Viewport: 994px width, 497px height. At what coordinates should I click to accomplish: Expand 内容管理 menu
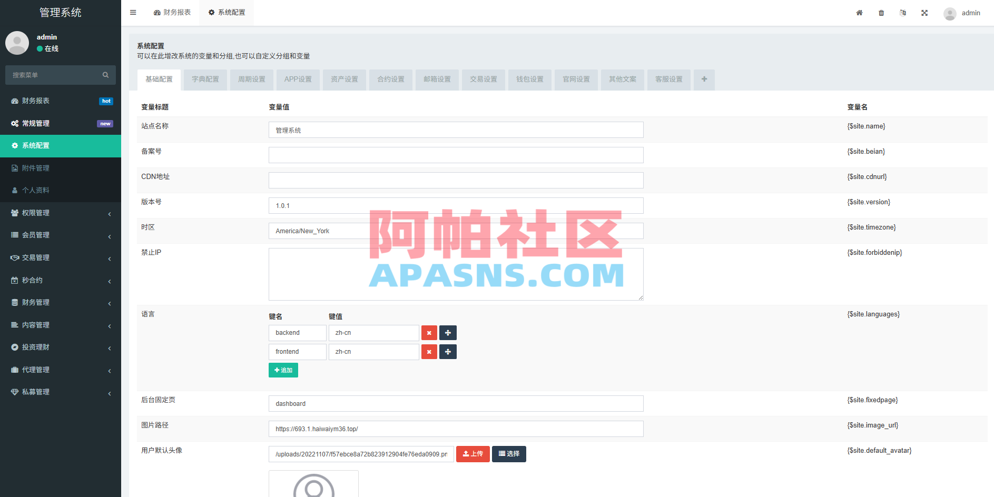(x=61, y=325)
